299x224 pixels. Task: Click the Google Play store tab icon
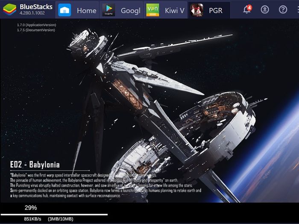pos(108,10)
